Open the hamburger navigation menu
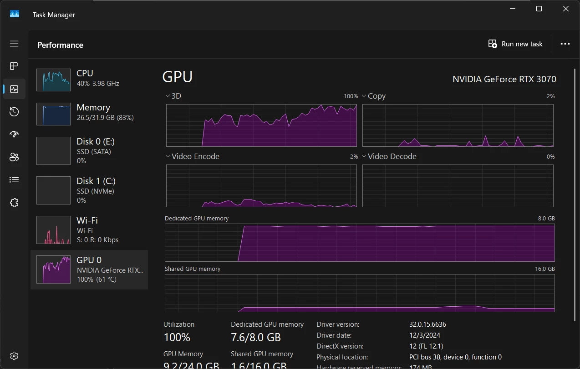This screenshot has height=369, width=580. coord(14,44)
